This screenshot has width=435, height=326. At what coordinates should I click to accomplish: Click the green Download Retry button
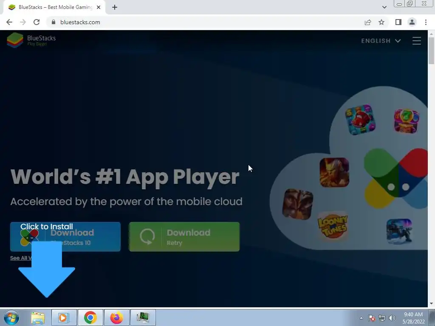184,237
